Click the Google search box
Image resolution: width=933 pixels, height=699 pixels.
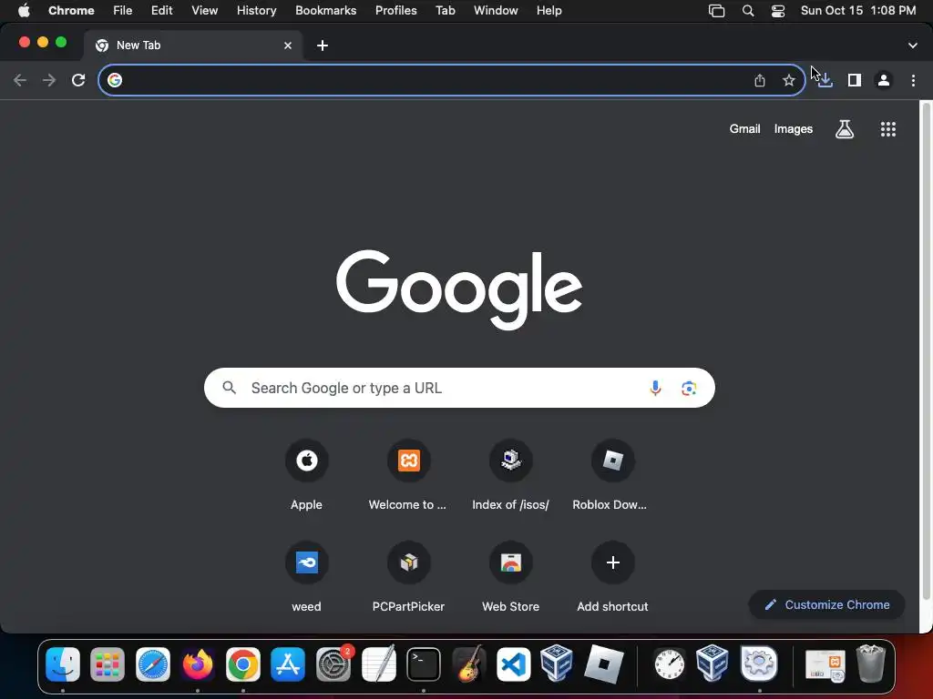[459, 388]
